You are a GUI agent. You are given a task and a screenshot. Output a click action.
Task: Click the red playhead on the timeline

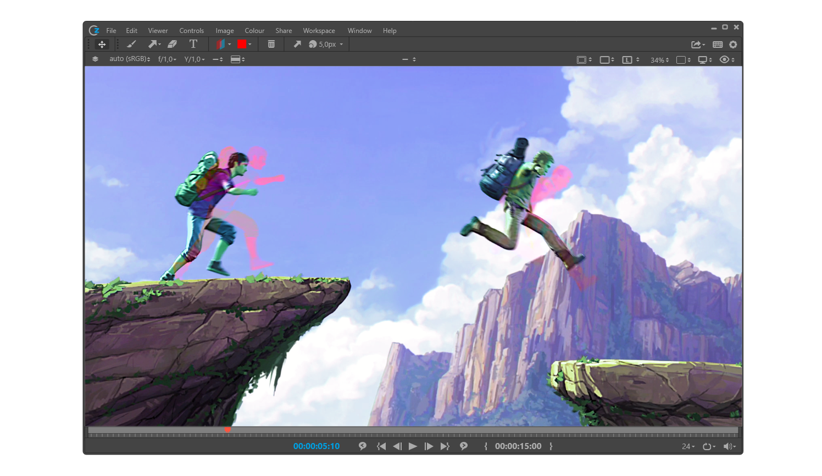point(227,430)
